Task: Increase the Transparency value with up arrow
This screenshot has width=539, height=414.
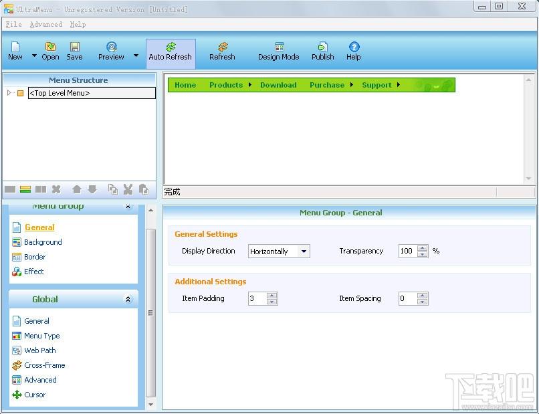Action: point(422,248)
